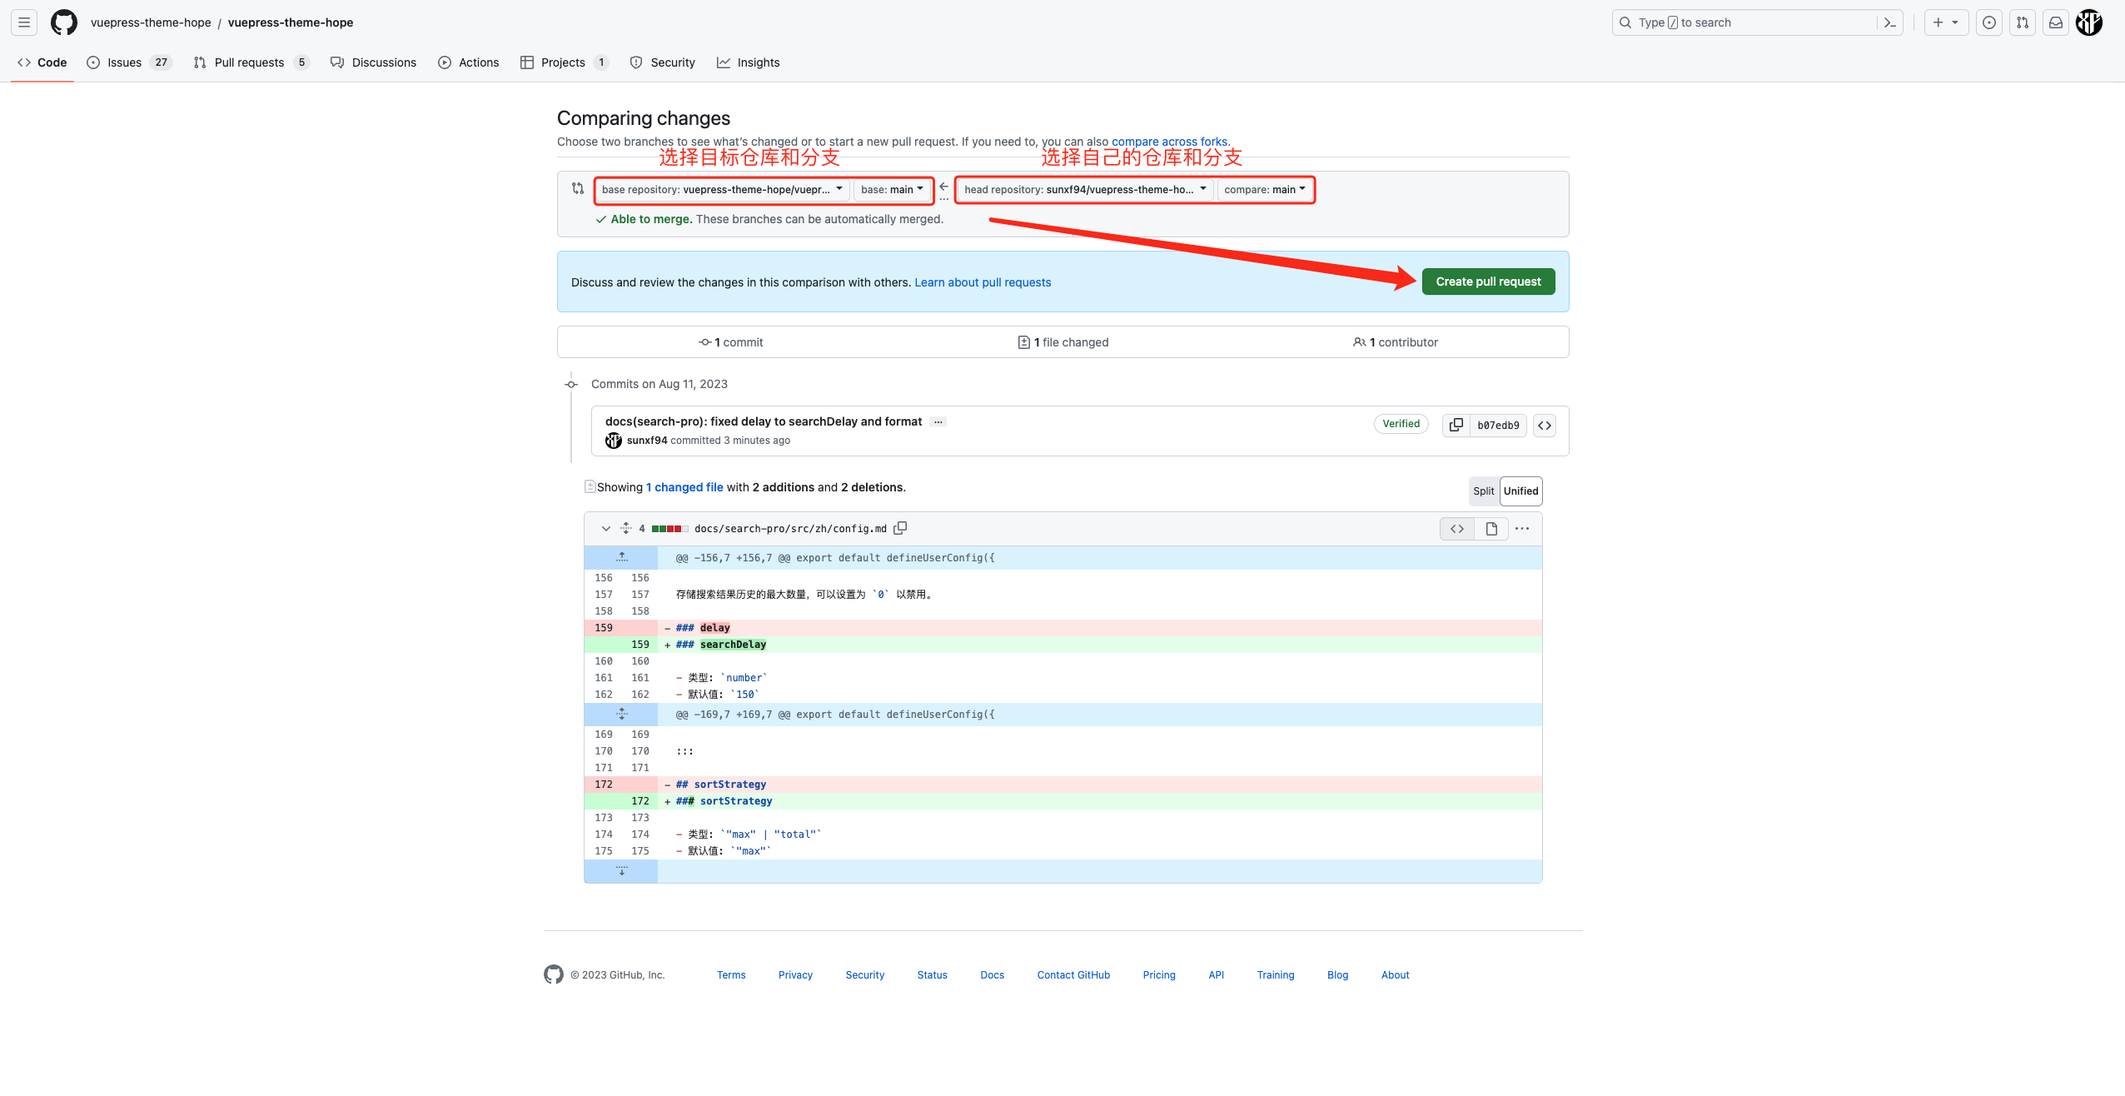Expand the base repository dropdown
The width and height of the screenshot is (2125, 1096).
[721, 189]
